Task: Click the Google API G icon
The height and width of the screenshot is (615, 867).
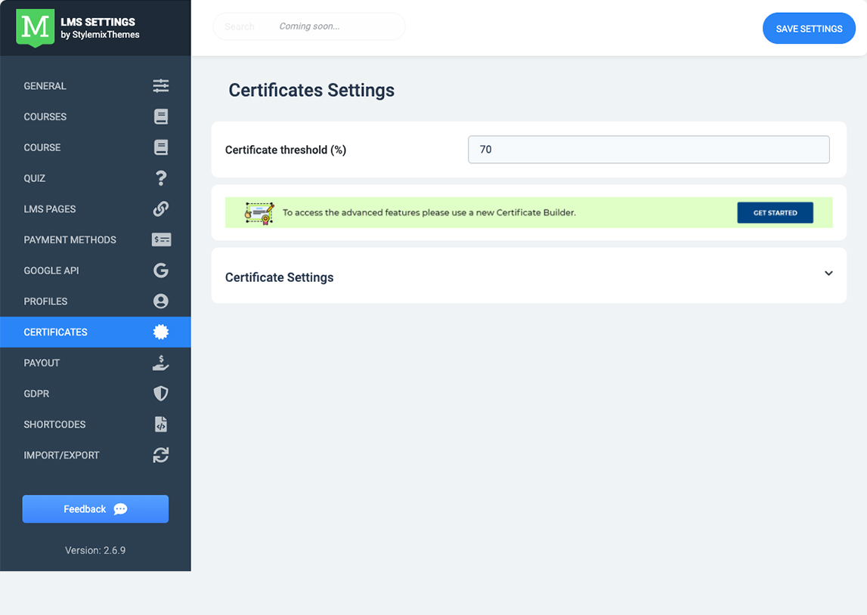Action: coord(160,270)
